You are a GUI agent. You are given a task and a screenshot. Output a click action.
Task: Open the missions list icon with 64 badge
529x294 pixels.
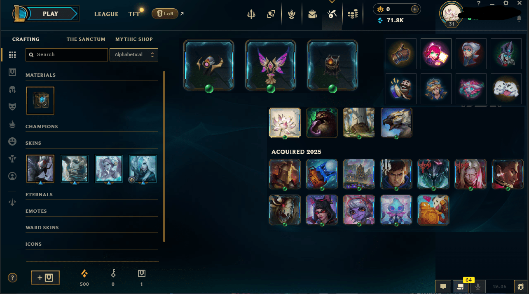tap(461, 286)
